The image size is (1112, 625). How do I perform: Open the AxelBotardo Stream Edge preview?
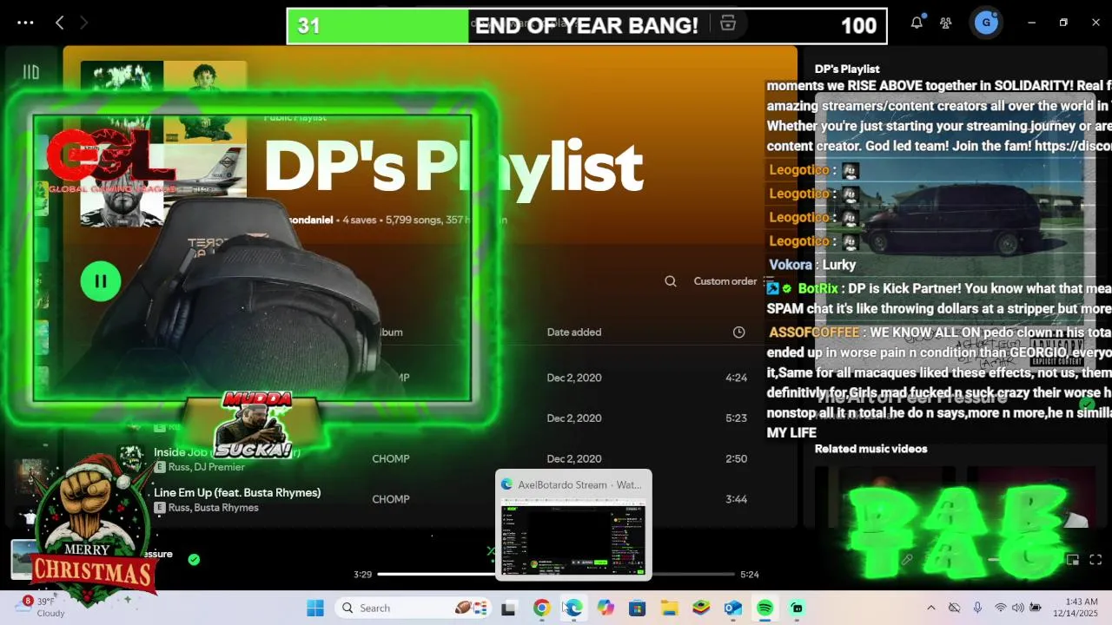(573, 525)
